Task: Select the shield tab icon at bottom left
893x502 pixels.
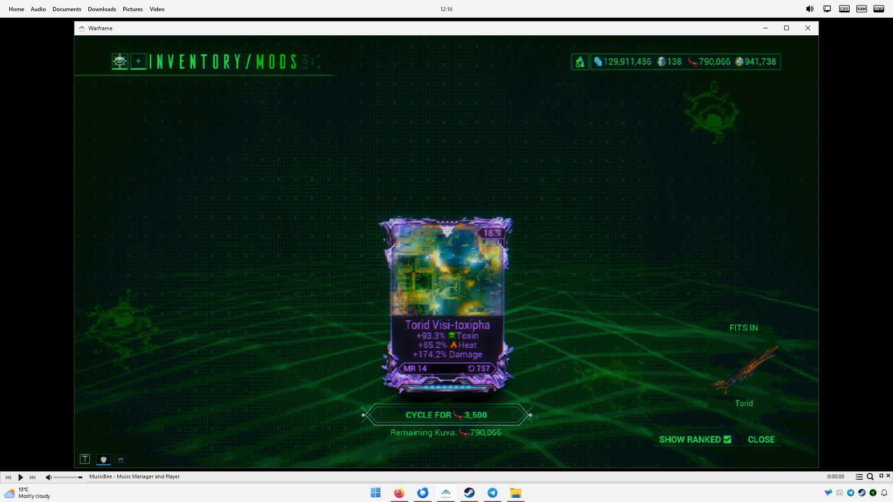Action: [x=103, y=459]
